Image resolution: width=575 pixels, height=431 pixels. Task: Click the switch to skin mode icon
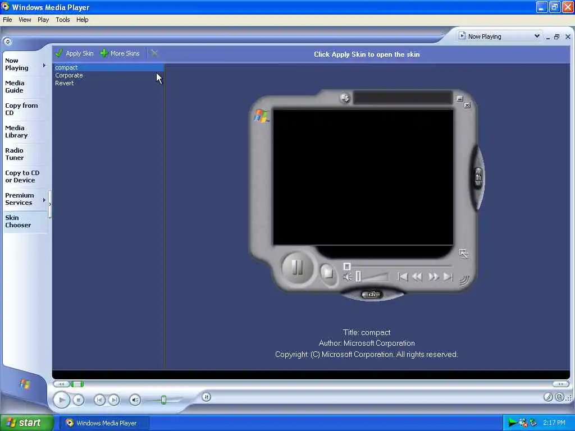[559, 397]
